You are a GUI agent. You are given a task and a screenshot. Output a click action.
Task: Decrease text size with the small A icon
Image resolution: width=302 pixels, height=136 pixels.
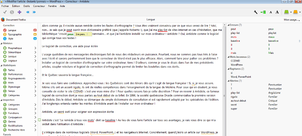point(271,12)
